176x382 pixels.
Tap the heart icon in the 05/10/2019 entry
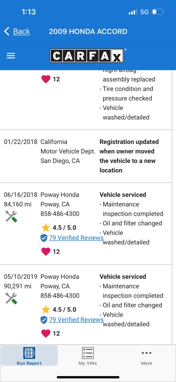pyautogui.click(x=46, y=333)
